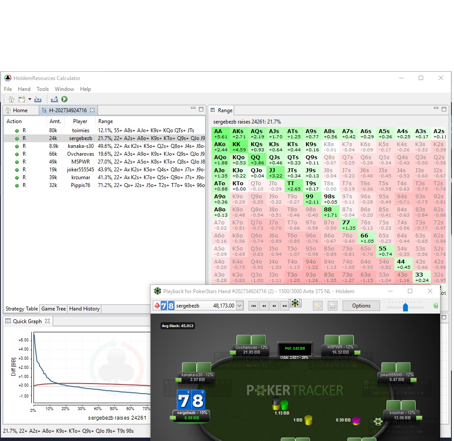Click the krzumar seat plate on the table
The height and width of the screenshot is (441, 454).
(x=402, y=415)
